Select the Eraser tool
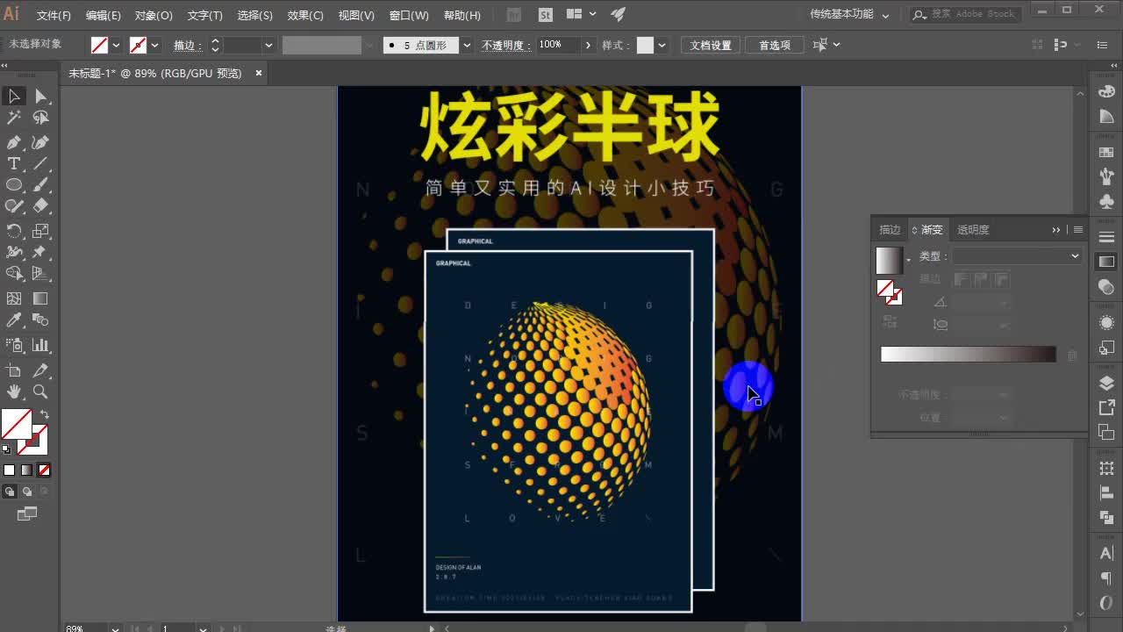Screen dimensions: 1123x632 pos(40,206)
